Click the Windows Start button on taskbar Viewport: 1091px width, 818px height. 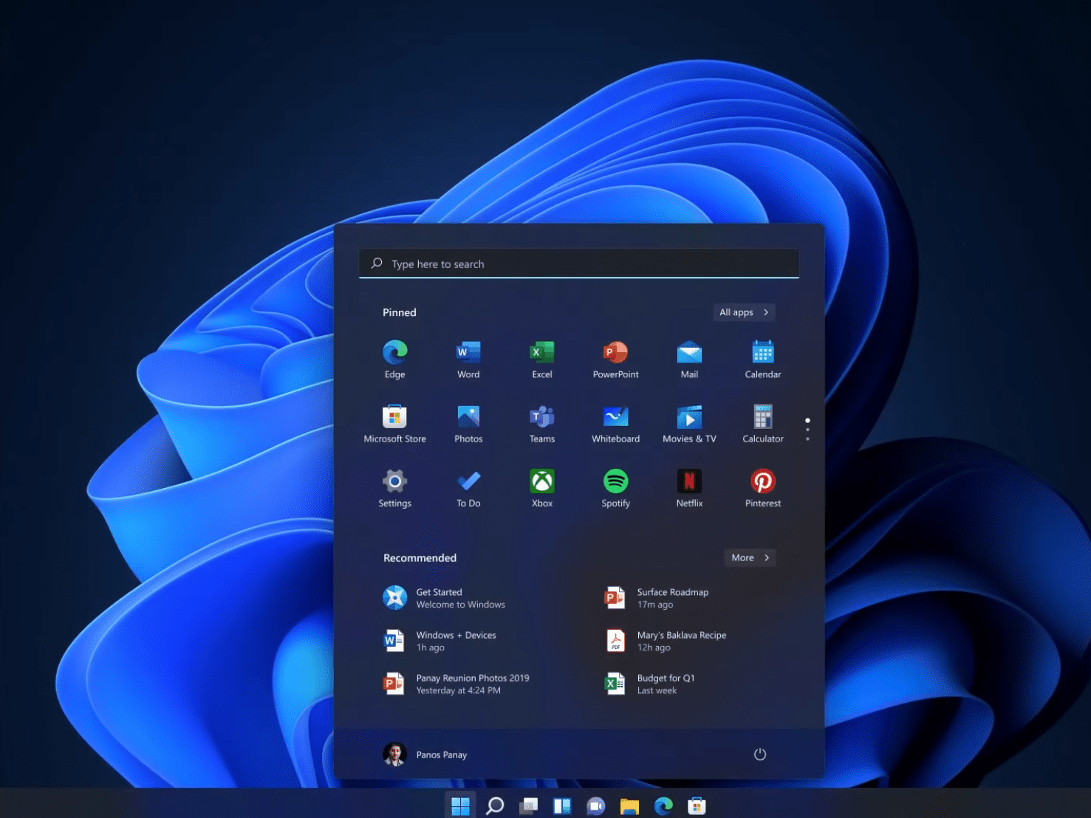point(460,806)
